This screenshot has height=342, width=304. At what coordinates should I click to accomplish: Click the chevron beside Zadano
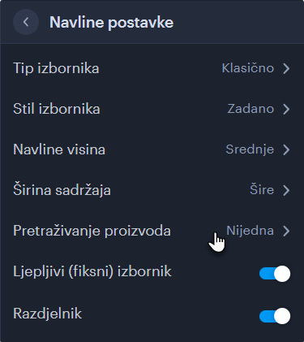[286, 109]
